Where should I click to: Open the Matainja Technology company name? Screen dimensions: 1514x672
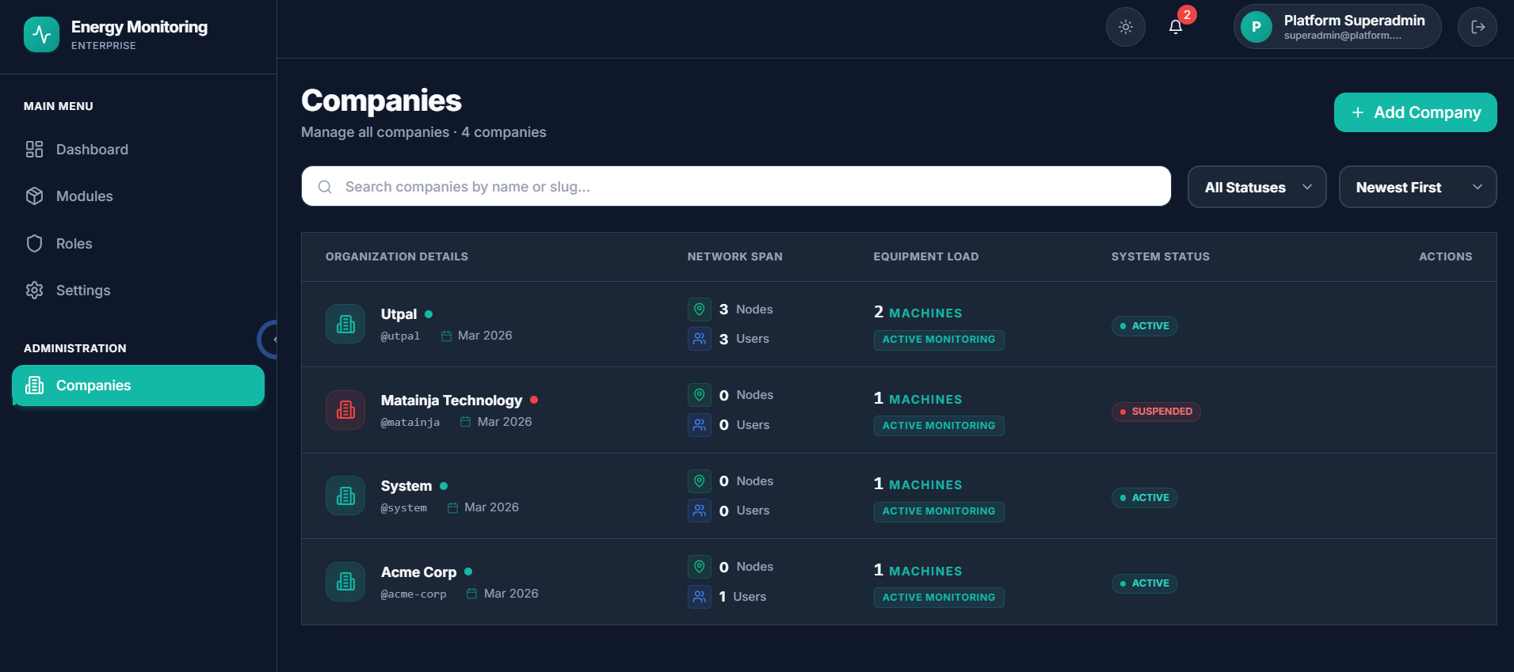pyautogui.click(x=452, y=401)
